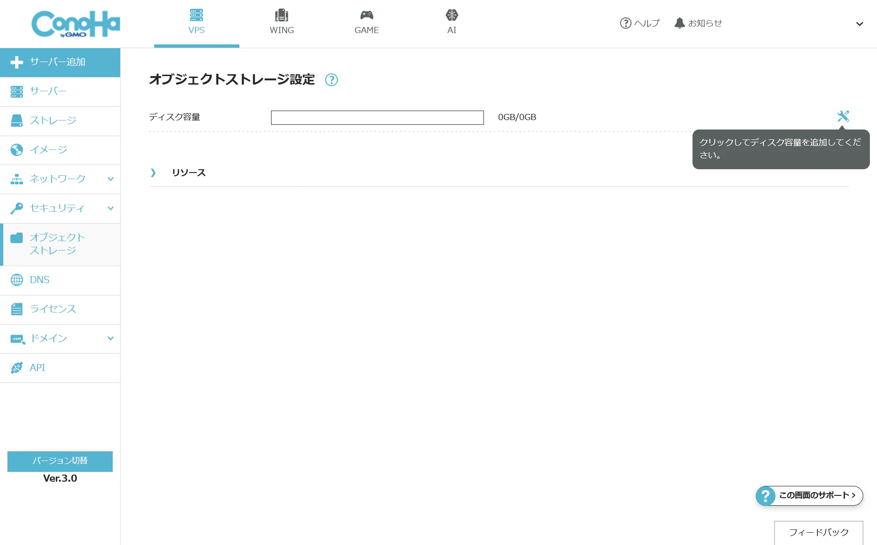Click the help icon beside オブジェクトストレージ設定
The width and height of the screenshot is (877, 545).
click(x=332, y=80)
